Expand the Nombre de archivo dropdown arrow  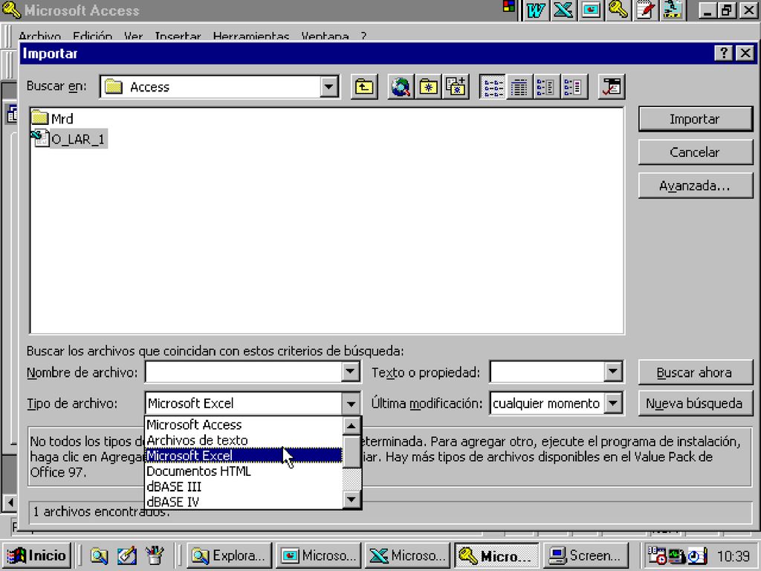[350, 372]
